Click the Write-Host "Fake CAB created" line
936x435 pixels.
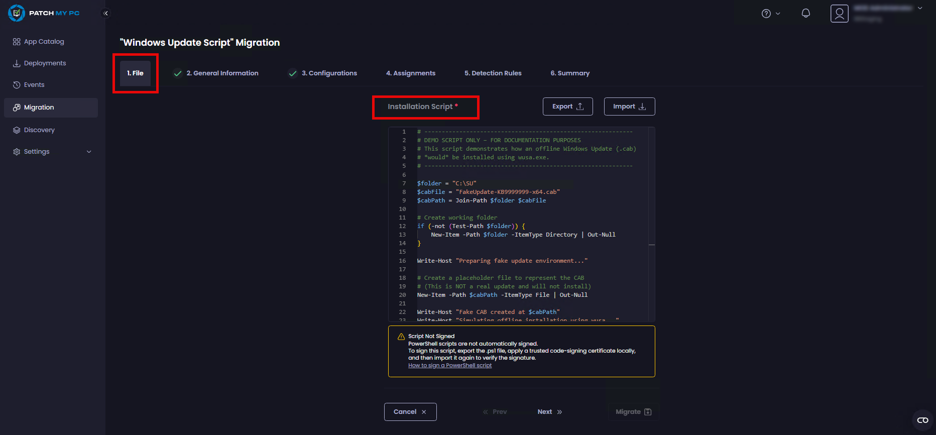click(488, 312)
